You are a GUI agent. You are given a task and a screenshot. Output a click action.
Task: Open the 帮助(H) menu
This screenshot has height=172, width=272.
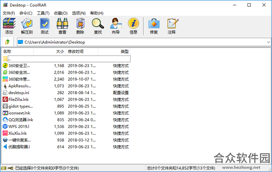tap(97, 13)
